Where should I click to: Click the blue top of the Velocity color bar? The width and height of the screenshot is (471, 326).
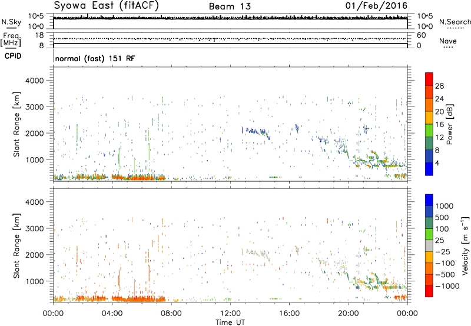429,200
